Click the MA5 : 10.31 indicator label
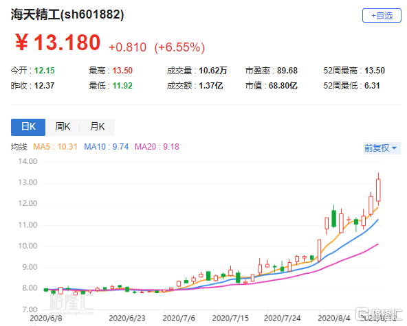Viewport: 407px width, 326px height. [x=55, y=147]
